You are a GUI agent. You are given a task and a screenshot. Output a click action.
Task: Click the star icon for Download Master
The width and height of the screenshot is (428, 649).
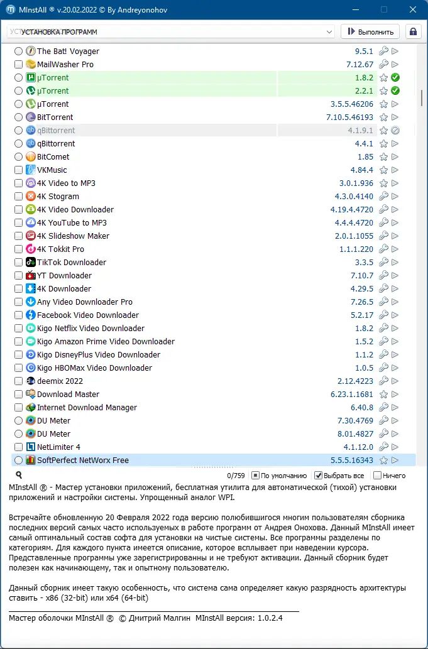pos(384,395)
